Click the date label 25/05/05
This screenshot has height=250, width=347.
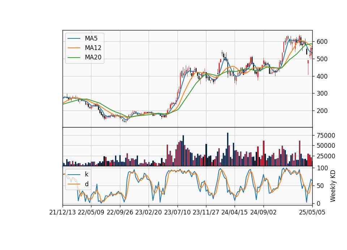click(x=312, y=212)
